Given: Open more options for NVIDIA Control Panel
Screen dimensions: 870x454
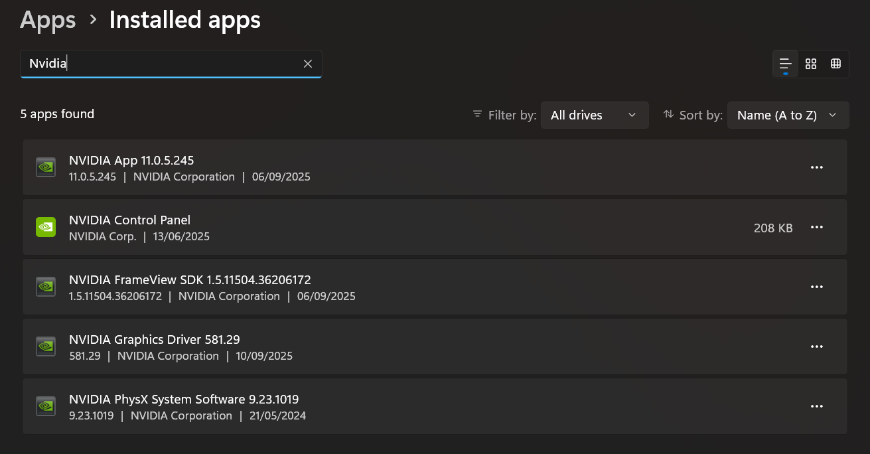Looking at the screenshot, I should pyautogui.click(x=817, y=227).
